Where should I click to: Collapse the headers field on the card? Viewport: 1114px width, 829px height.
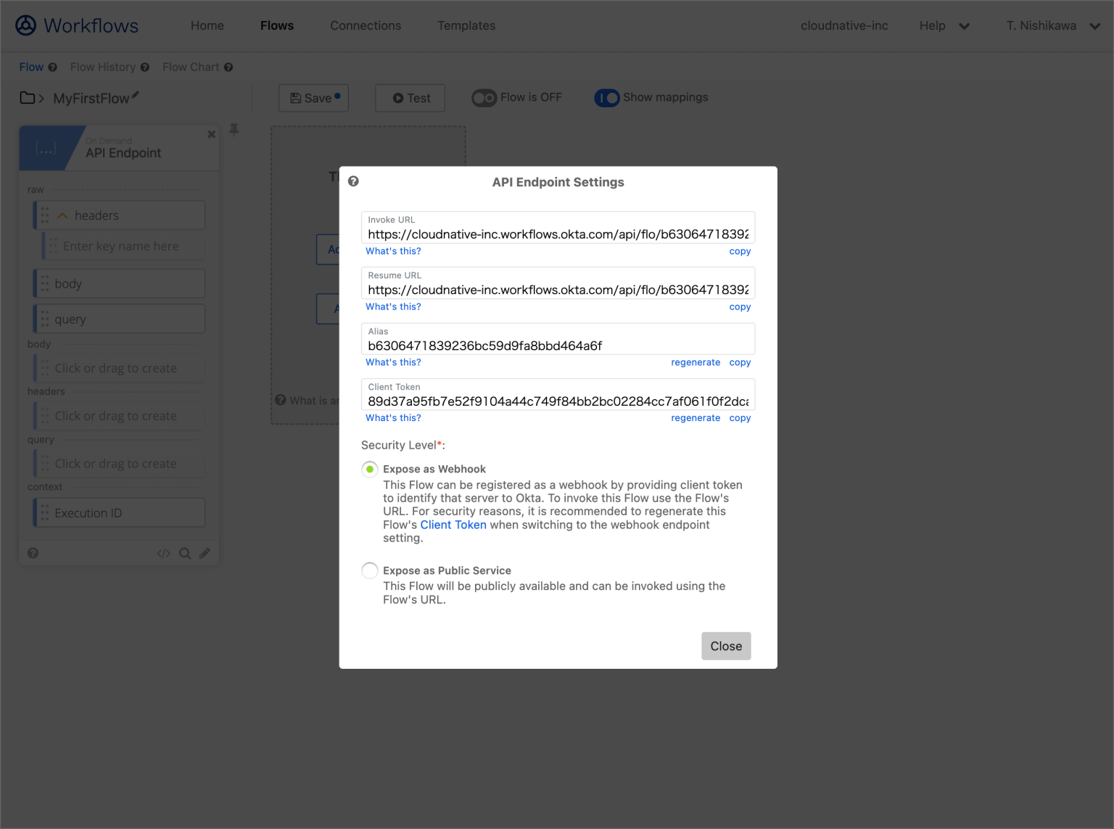pyautogui.click(x=62, y=215)
